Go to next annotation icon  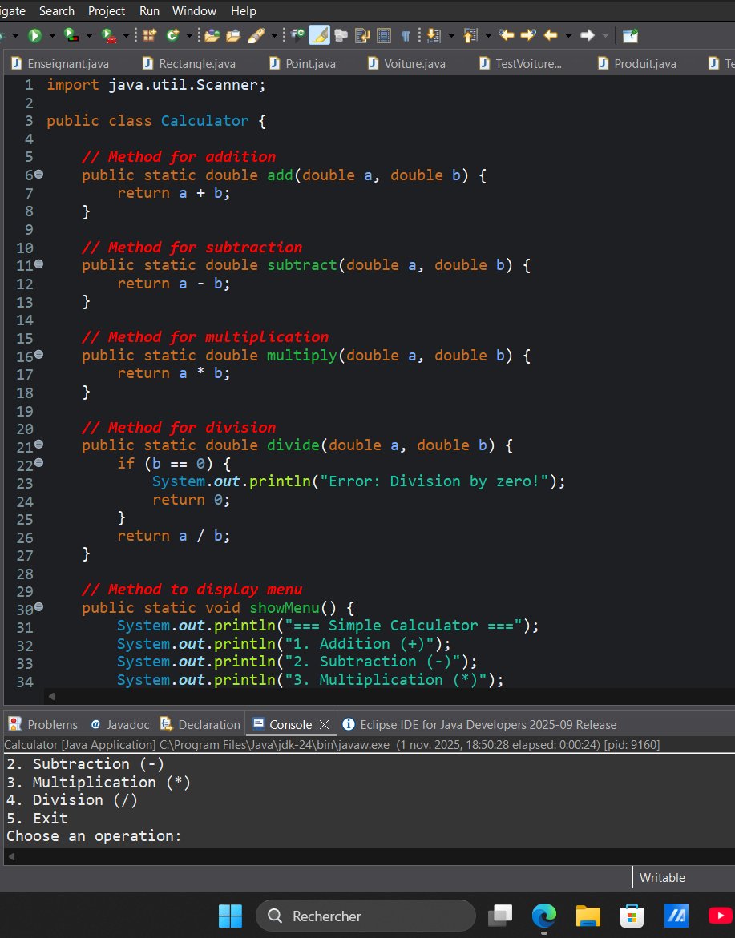pos(431,35)
